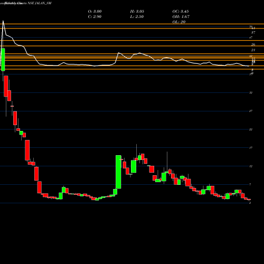This screenshot has height=264, width=264.
Task: Click the upper scale label "21"
Action: tap(253, 50)
